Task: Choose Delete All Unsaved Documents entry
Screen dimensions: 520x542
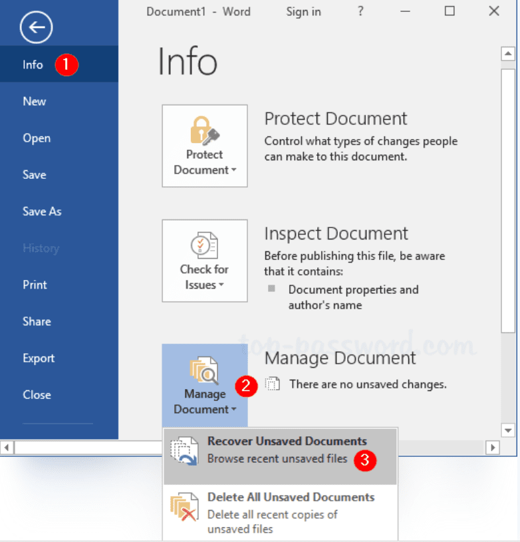Action: (x=291, y=497)
